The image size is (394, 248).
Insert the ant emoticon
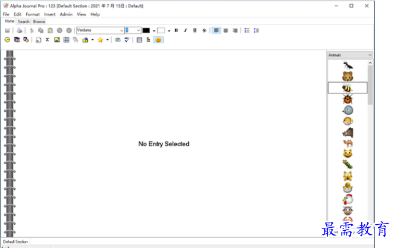(x=348, y=65)
